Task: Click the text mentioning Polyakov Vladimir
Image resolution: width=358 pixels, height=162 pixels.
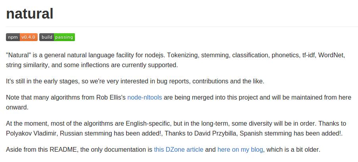Action: point(32,134)
